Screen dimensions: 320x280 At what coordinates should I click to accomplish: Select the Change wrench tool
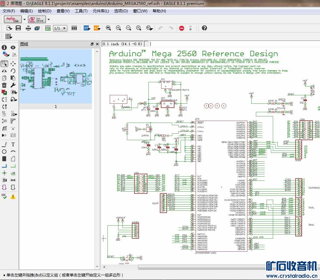tap(13, 85)
